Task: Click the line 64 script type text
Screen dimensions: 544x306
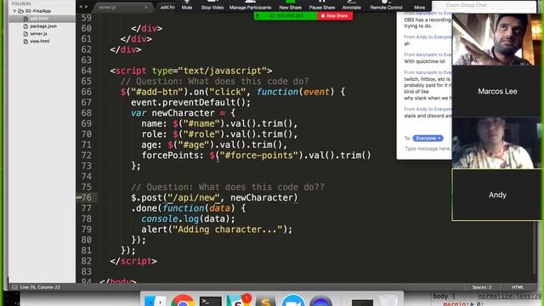Action: (190, 71)
